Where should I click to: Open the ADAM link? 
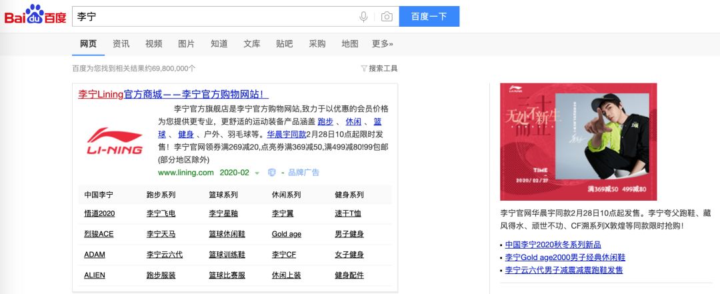[x=95, y=255]
